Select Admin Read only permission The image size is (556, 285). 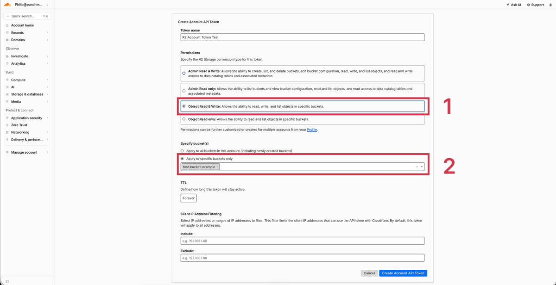184,91
